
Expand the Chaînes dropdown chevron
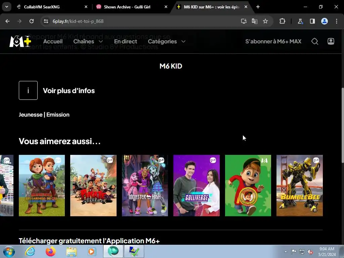101,41
